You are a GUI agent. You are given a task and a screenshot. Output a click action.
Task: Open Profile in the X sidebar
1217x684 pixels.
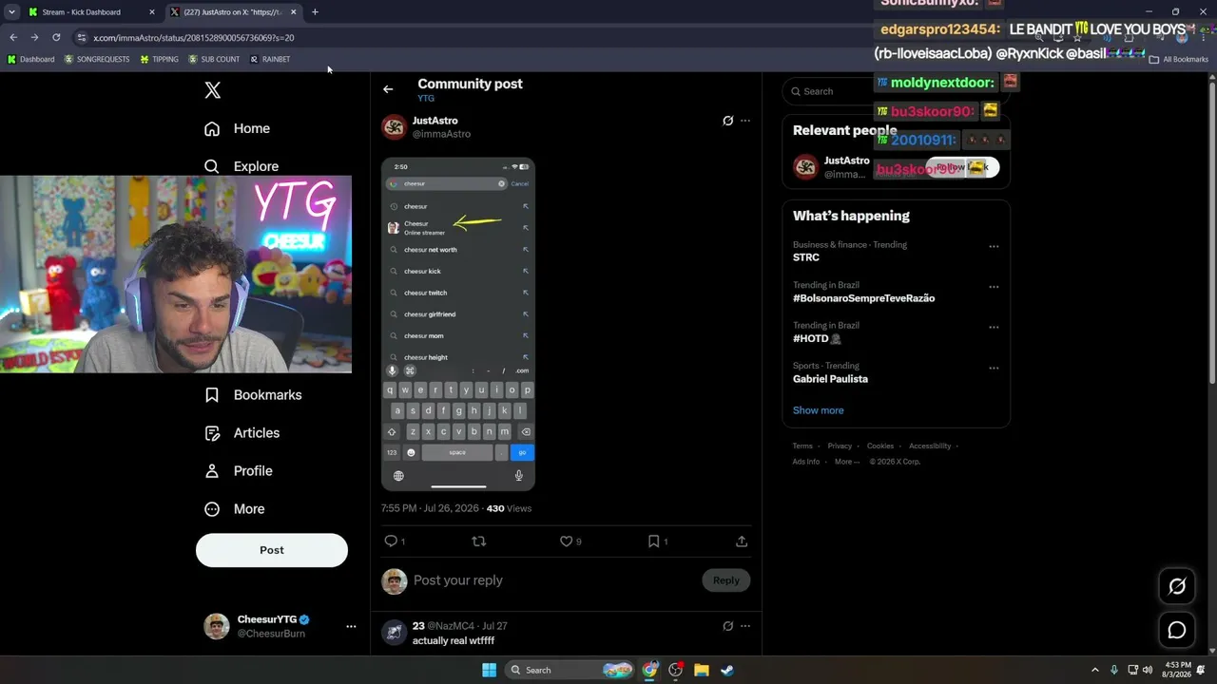tap(239, 471)
